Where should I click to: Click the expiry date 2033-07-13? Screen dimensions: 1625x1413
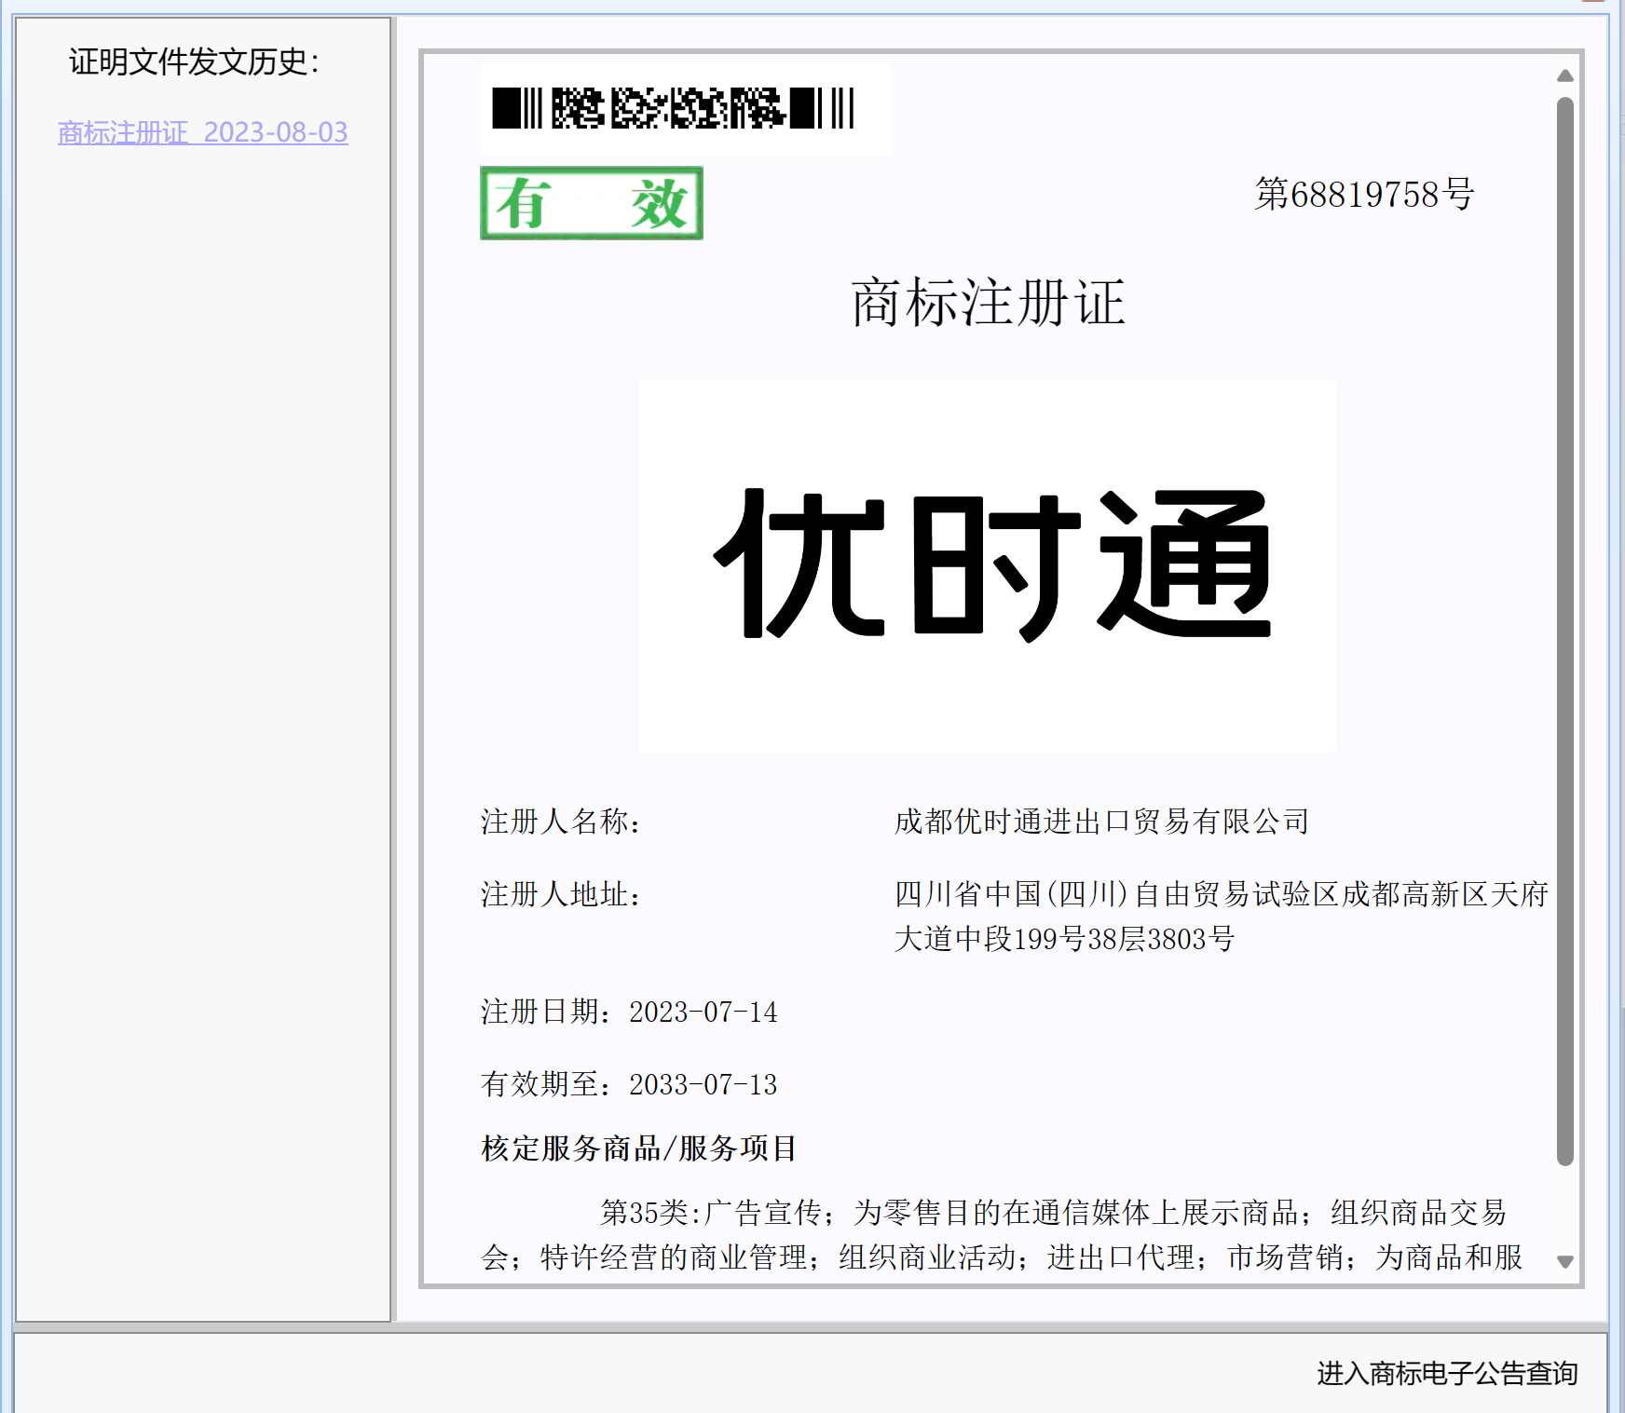703,1084
